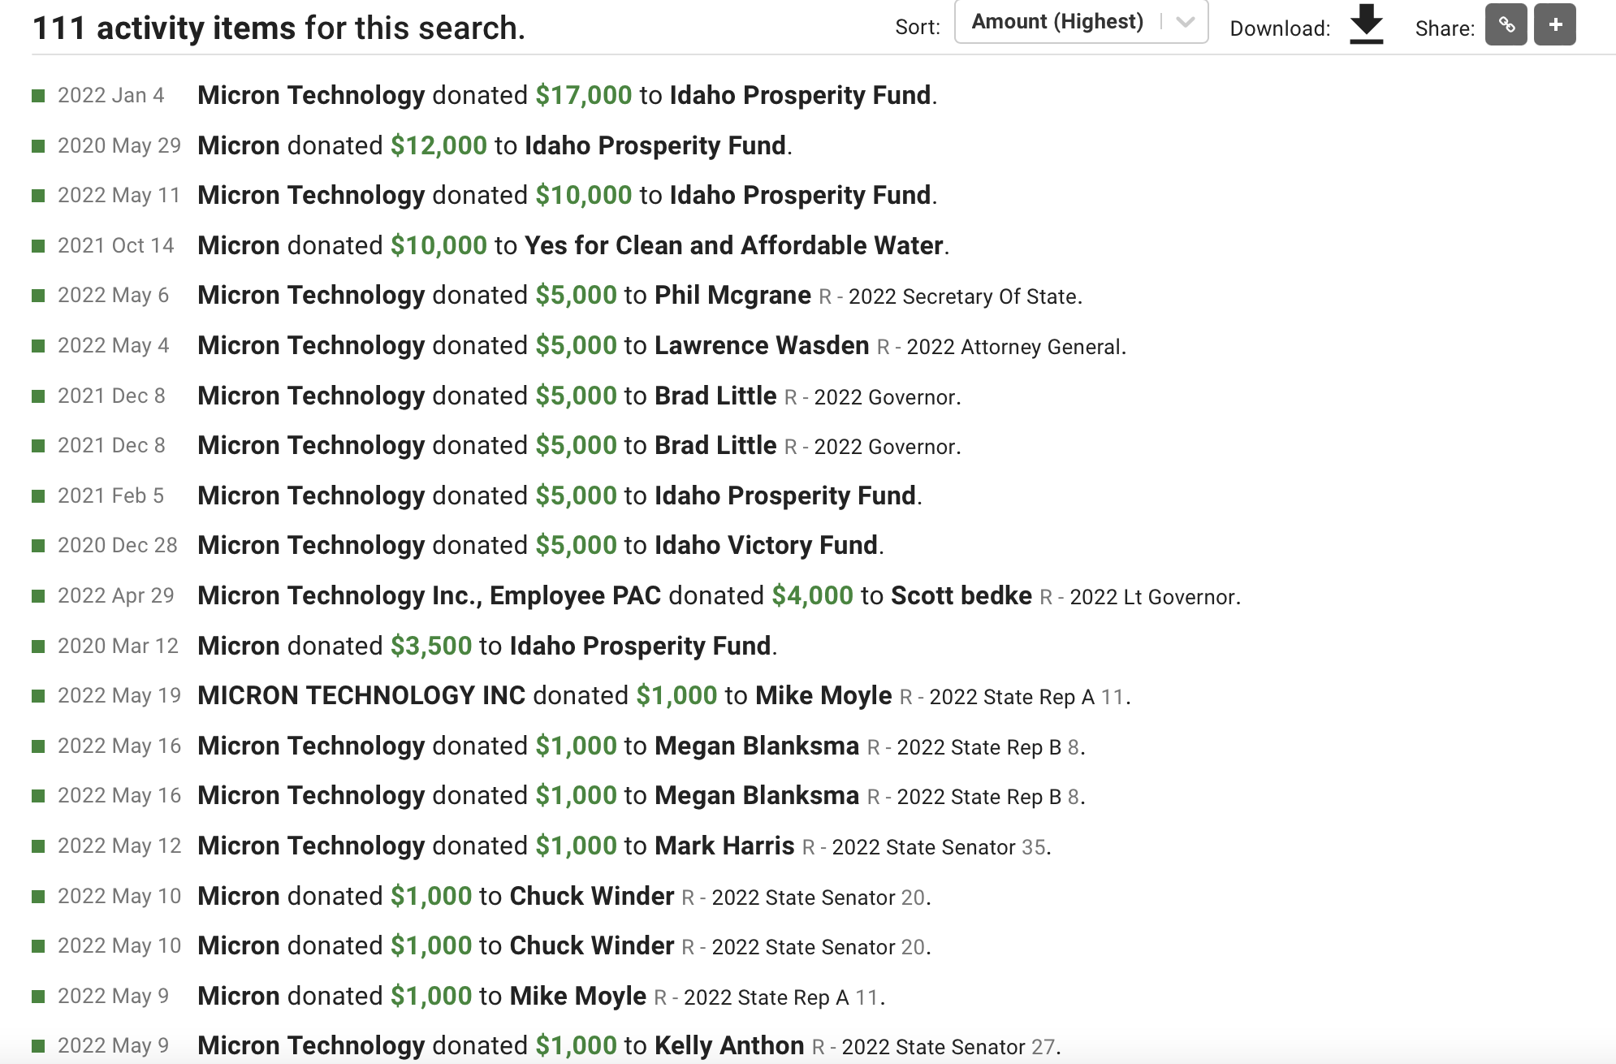Open the Scott bedke recipient link

[961, 595]
